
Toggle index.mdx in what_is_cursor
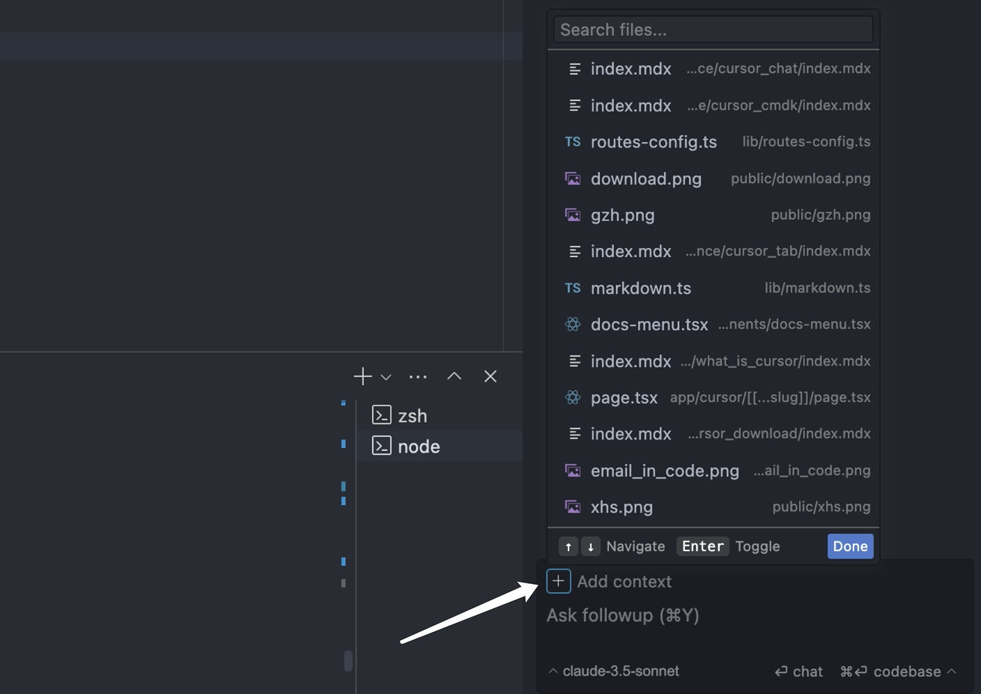pyautogui.click(x=713, y=361)
